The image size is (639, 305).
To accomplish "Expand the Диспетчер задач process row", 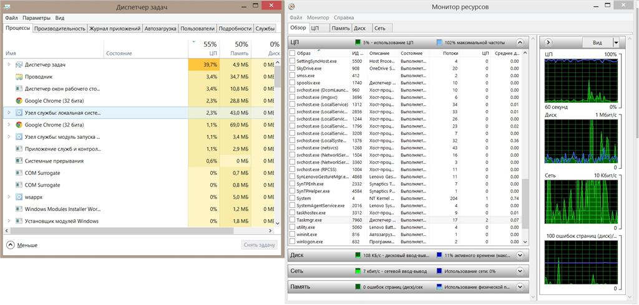I will (x=9, y=65).
